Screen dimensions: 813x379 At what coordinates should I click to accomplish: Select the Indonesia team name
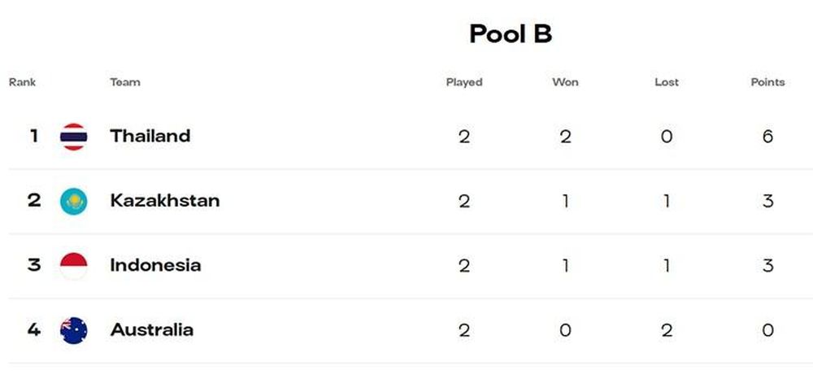click(x=155, y=265)
